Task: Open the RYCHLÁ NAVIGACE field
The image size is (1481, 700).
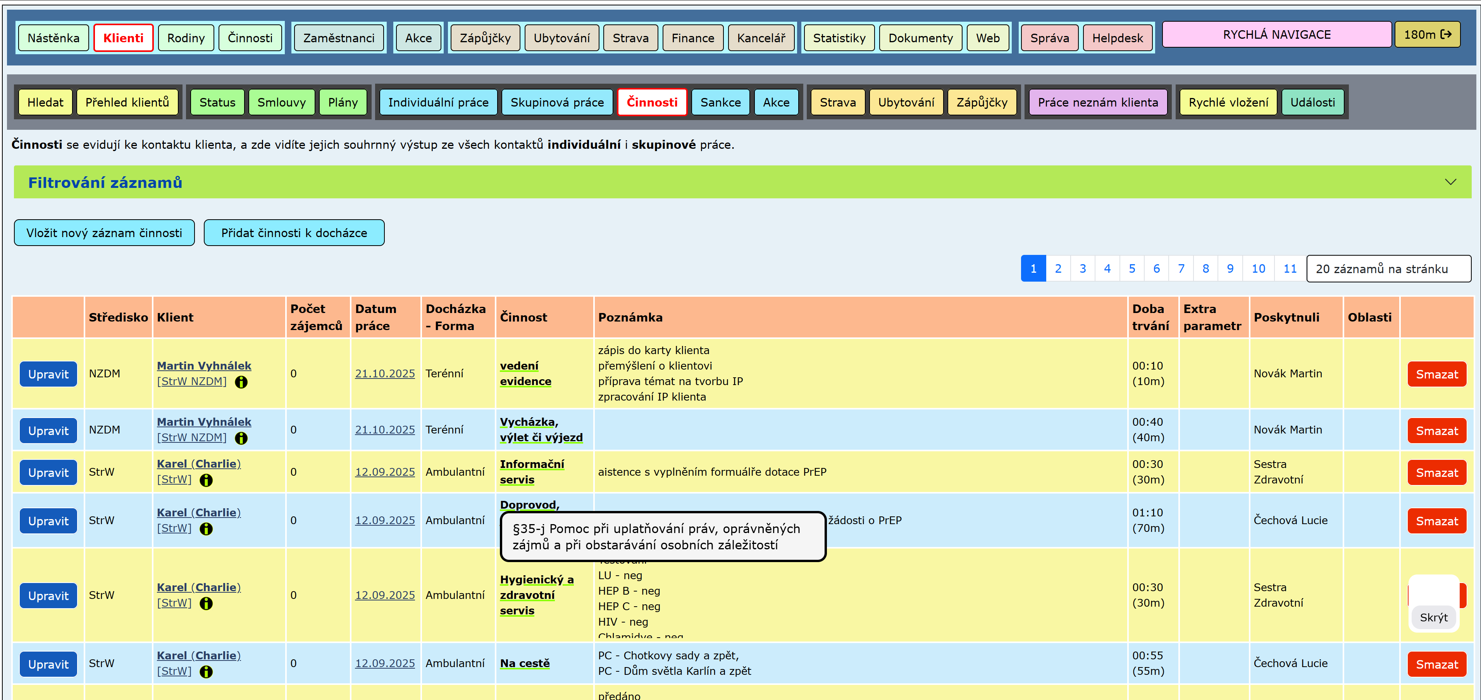Action: coord(1276,35)
